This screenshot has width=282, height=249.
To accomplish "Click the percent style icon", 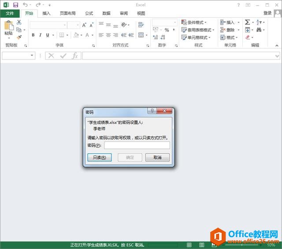I will click(x=167, y=30).
